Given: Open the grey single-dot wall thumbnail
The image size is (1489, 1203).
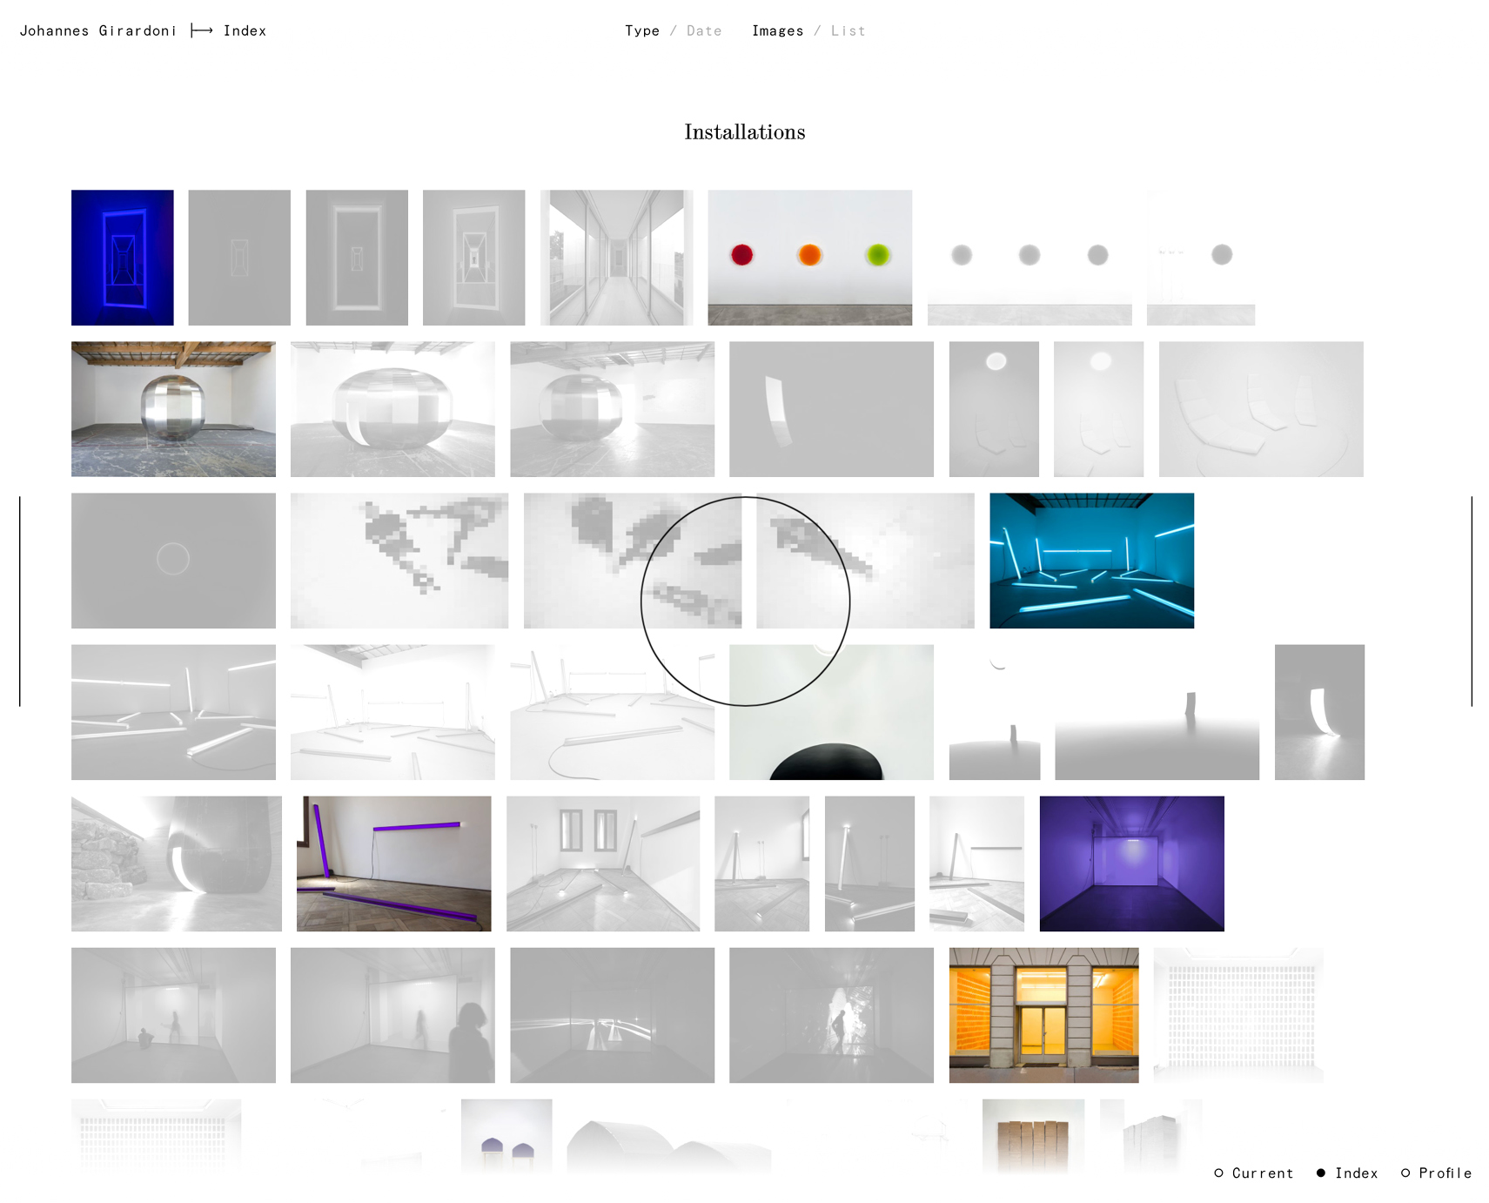Looking at the screenshot, I should (x=1200, y=258).
